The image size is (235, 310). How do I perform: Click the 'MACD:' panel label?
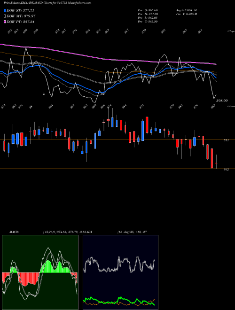(x=14, y=232)
